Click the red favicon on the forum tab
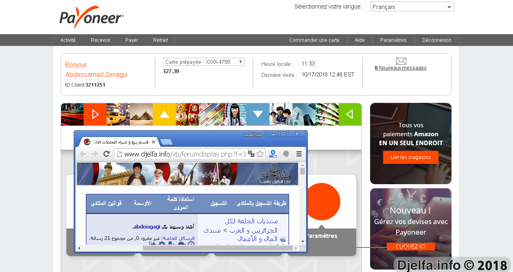Viewport: 513px width, 272px height. (87, 142)
